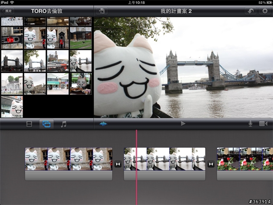Open the camera to record video
This screenshot has height=205, width=273.
point(263,124)
